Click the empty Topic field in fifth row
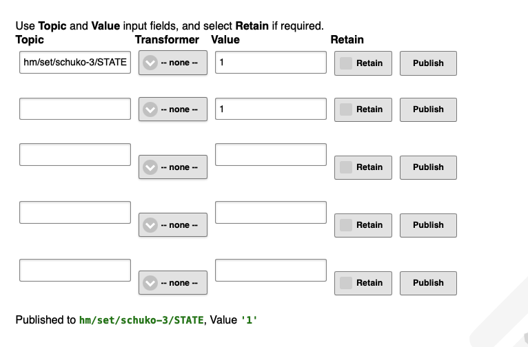Viewport: 528px width, 347px height. pyautogui.click(x=74, y=271)
